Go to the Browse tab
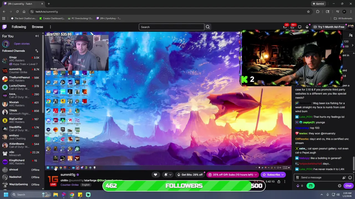 [37, 27]
